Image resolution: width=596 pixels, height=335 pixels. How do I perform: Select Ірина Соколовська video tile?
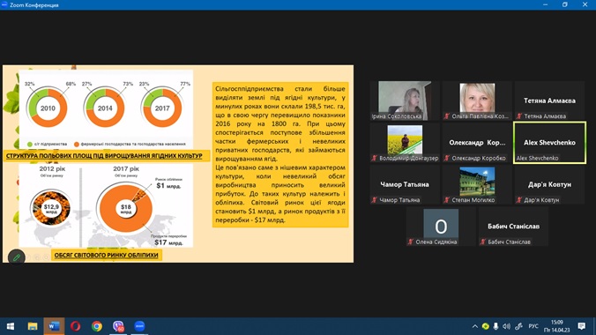[x=405, y=100]
